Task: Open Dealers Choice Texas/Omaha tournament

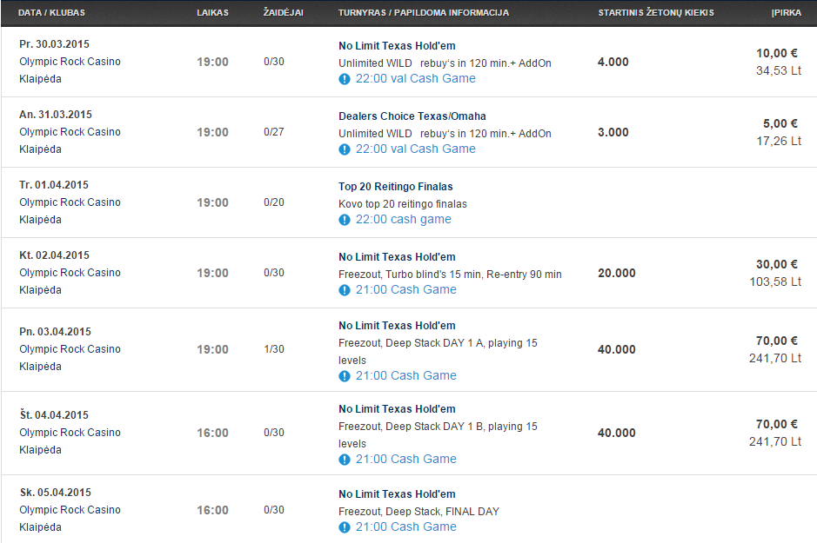Action: point(412,116)
